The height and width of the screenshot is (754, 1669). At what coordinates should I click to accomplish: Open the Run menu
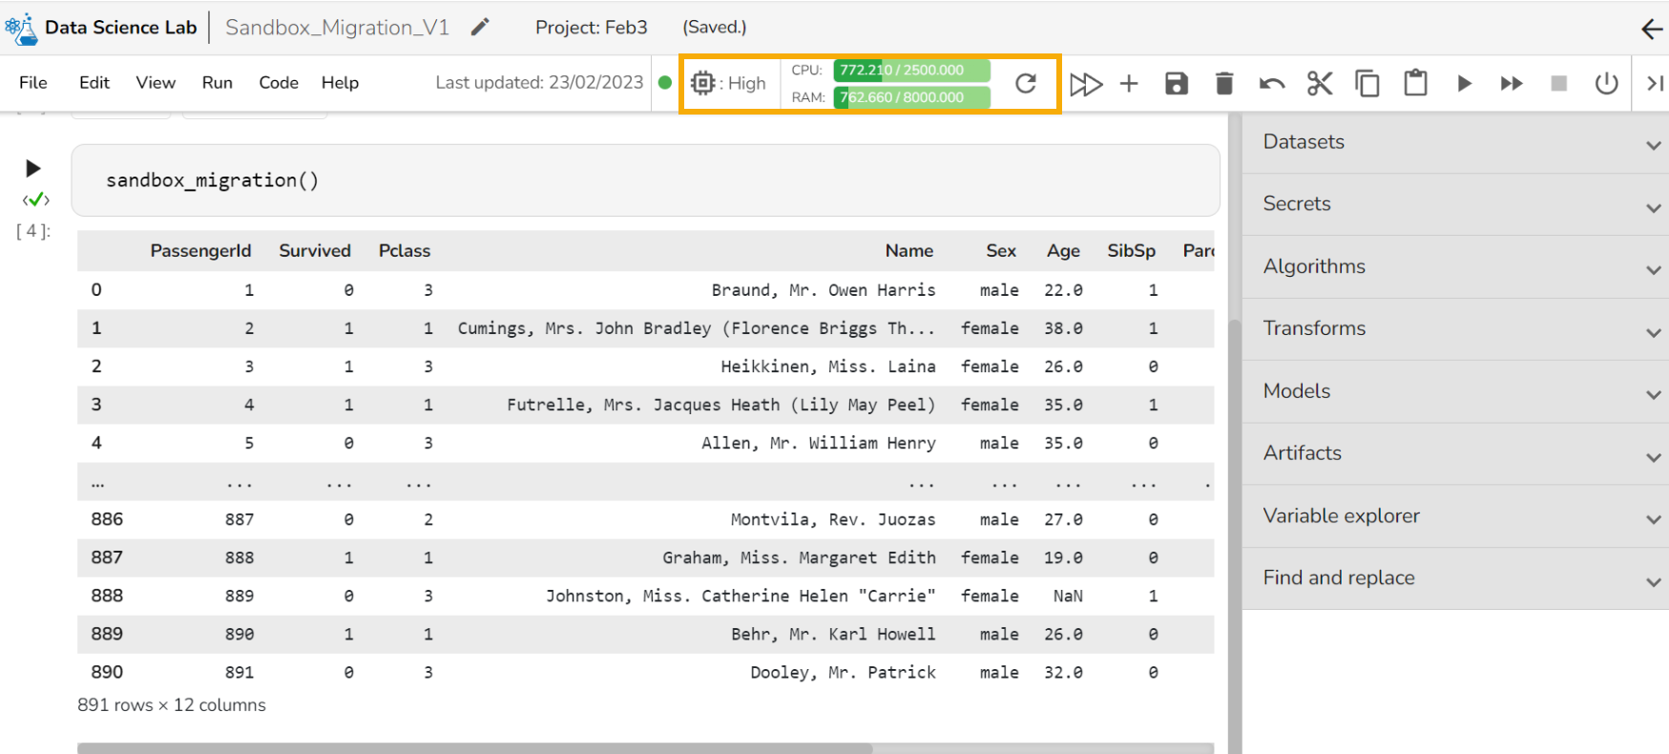click(217, 83)
